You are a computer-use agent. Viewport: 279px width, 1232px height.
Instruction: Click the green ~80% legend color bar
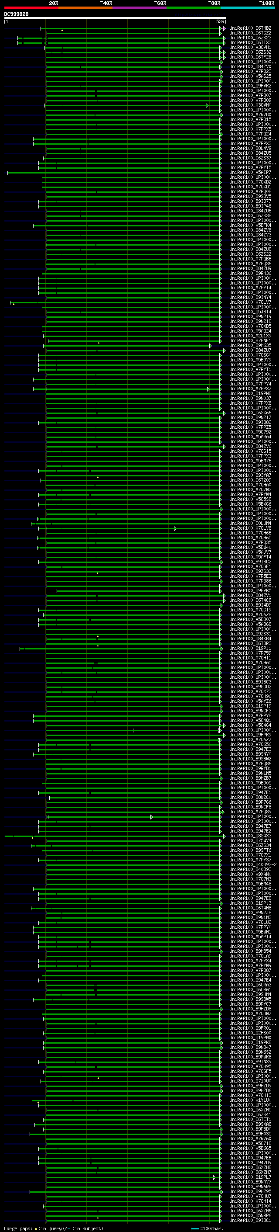[x=194, y=8]
